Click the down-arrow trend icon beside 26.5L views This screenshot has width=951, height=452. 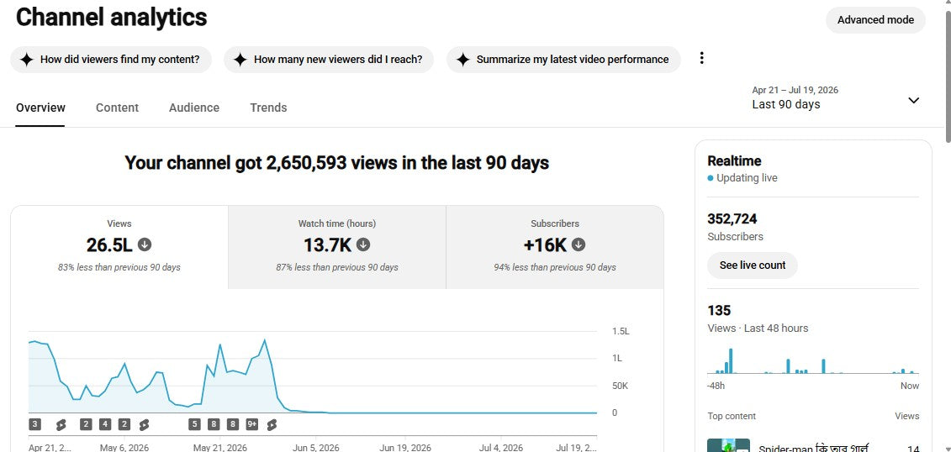tap(145, 244)
